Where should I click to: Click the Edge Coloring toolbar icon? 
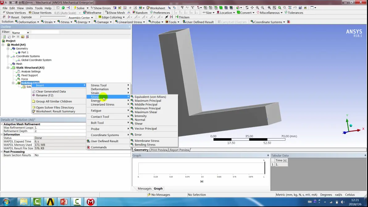100,17
